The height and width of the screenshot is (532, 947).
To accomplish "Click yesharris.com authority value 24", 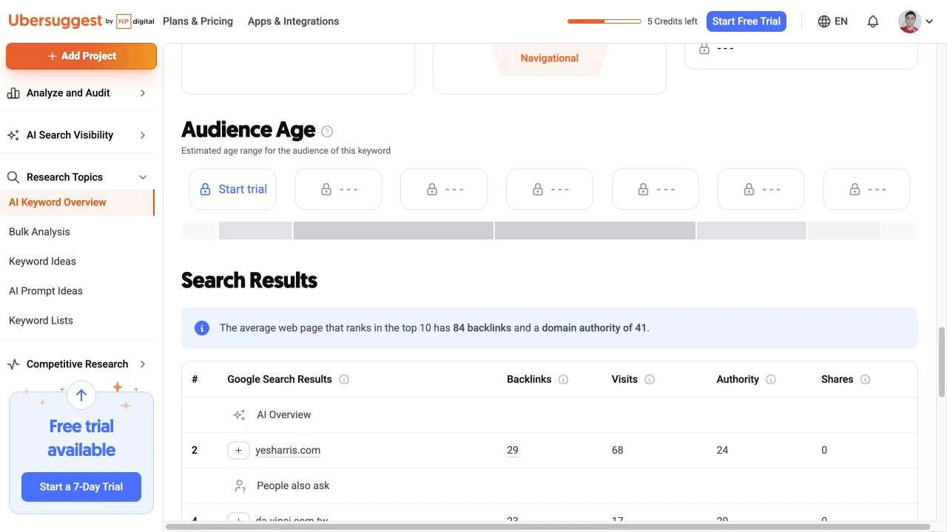I will [723, 450].
